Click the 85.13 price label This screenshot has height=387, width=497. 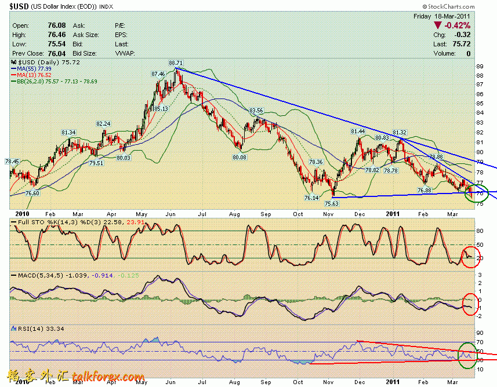coord(161,108)
